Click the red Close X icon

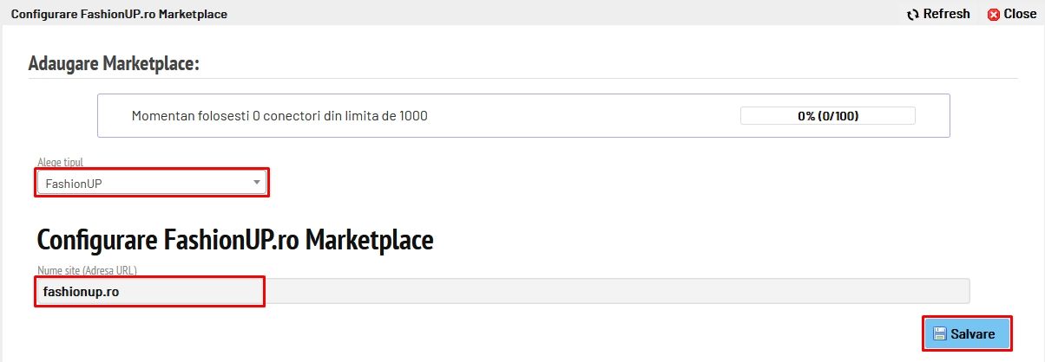click(x=994, y=14)
